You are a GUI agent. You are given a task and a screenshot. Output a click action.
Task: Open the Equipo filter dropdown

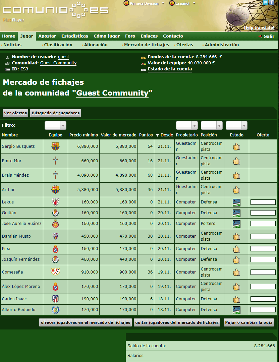[56, 125]
